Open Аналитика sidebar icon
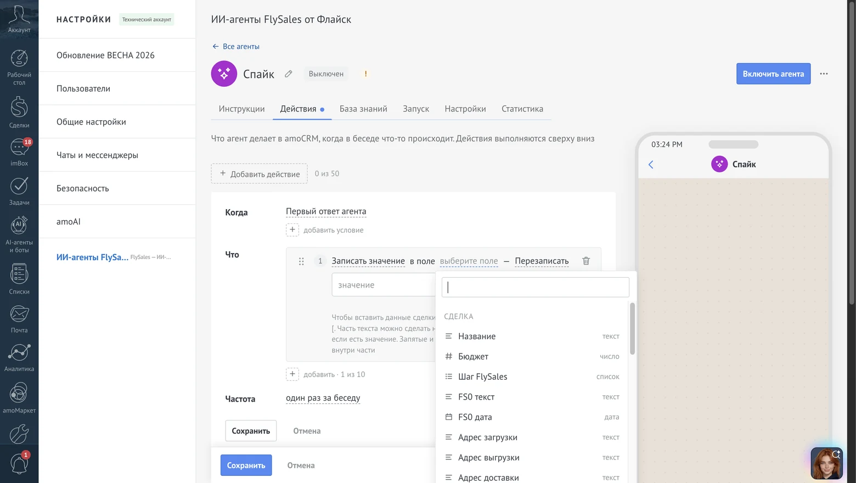856x483 pixels. click(19, 358)
